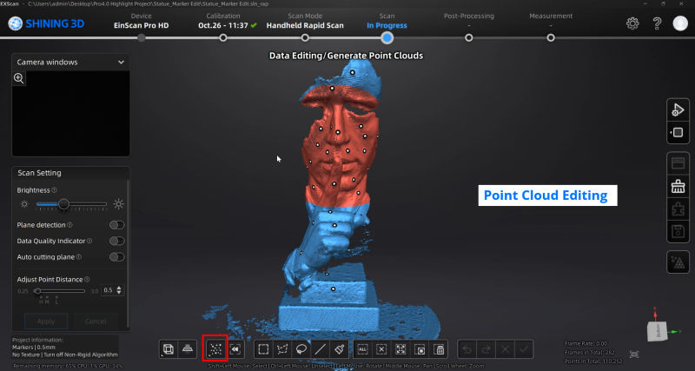This screenshot has width=695, height=371.
Task: Click the point distance stepper arrows
Action: (120, 290)
